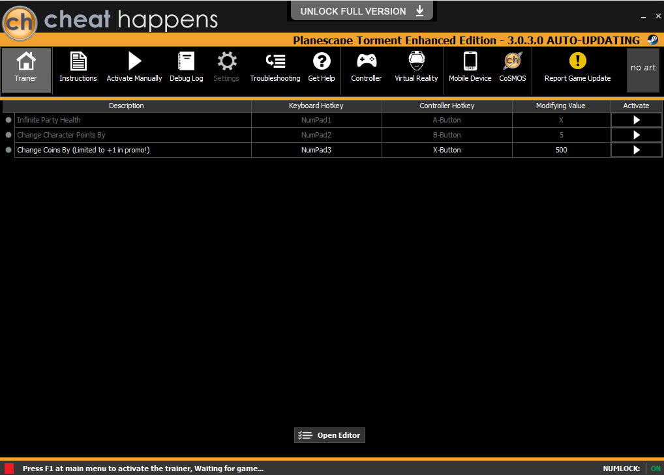The image size is (664, 475).
Task: Click the Keyboard Hotkey column header
Action: 316,106
